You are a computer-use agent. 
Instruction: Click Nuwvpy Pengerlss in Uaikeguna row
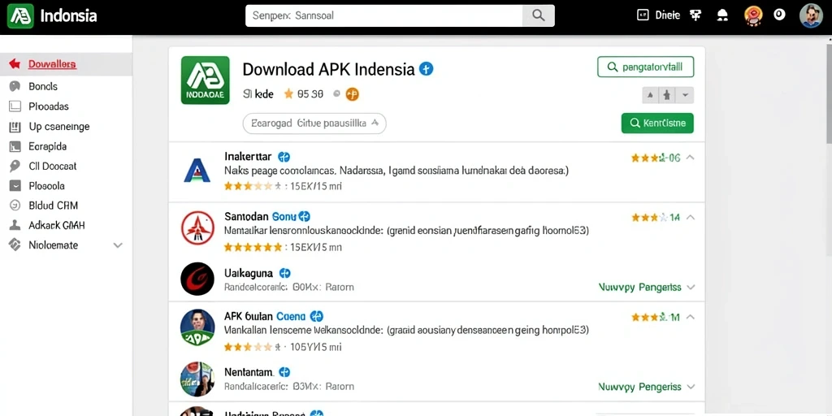pos(640,287)
